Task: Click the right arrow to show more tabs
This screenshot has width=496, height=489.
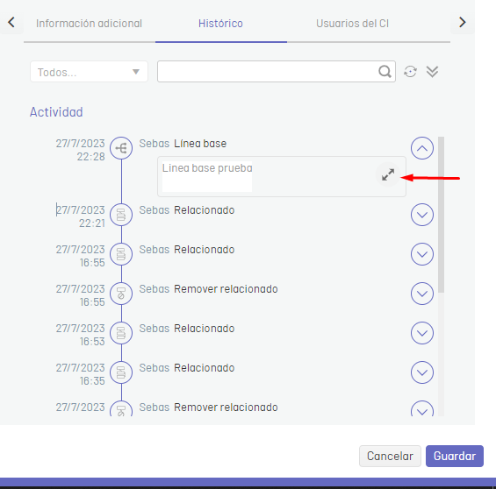Action: pos(463,22)
